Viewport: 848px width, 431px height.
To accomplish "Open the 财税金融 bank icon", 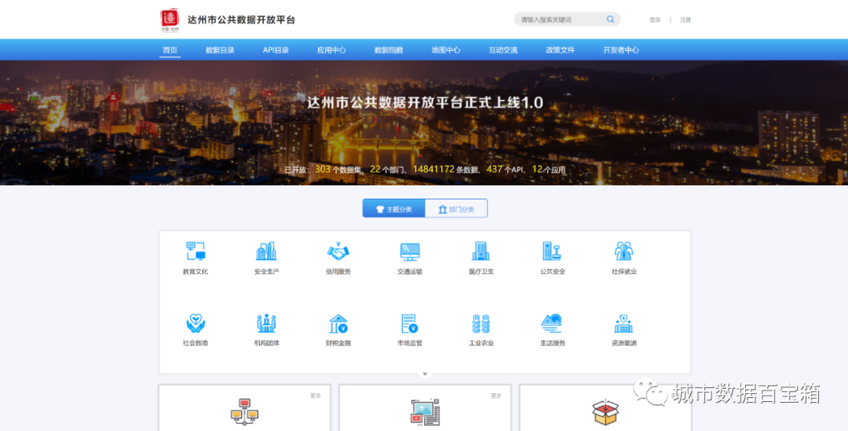I will coord(338,323).
